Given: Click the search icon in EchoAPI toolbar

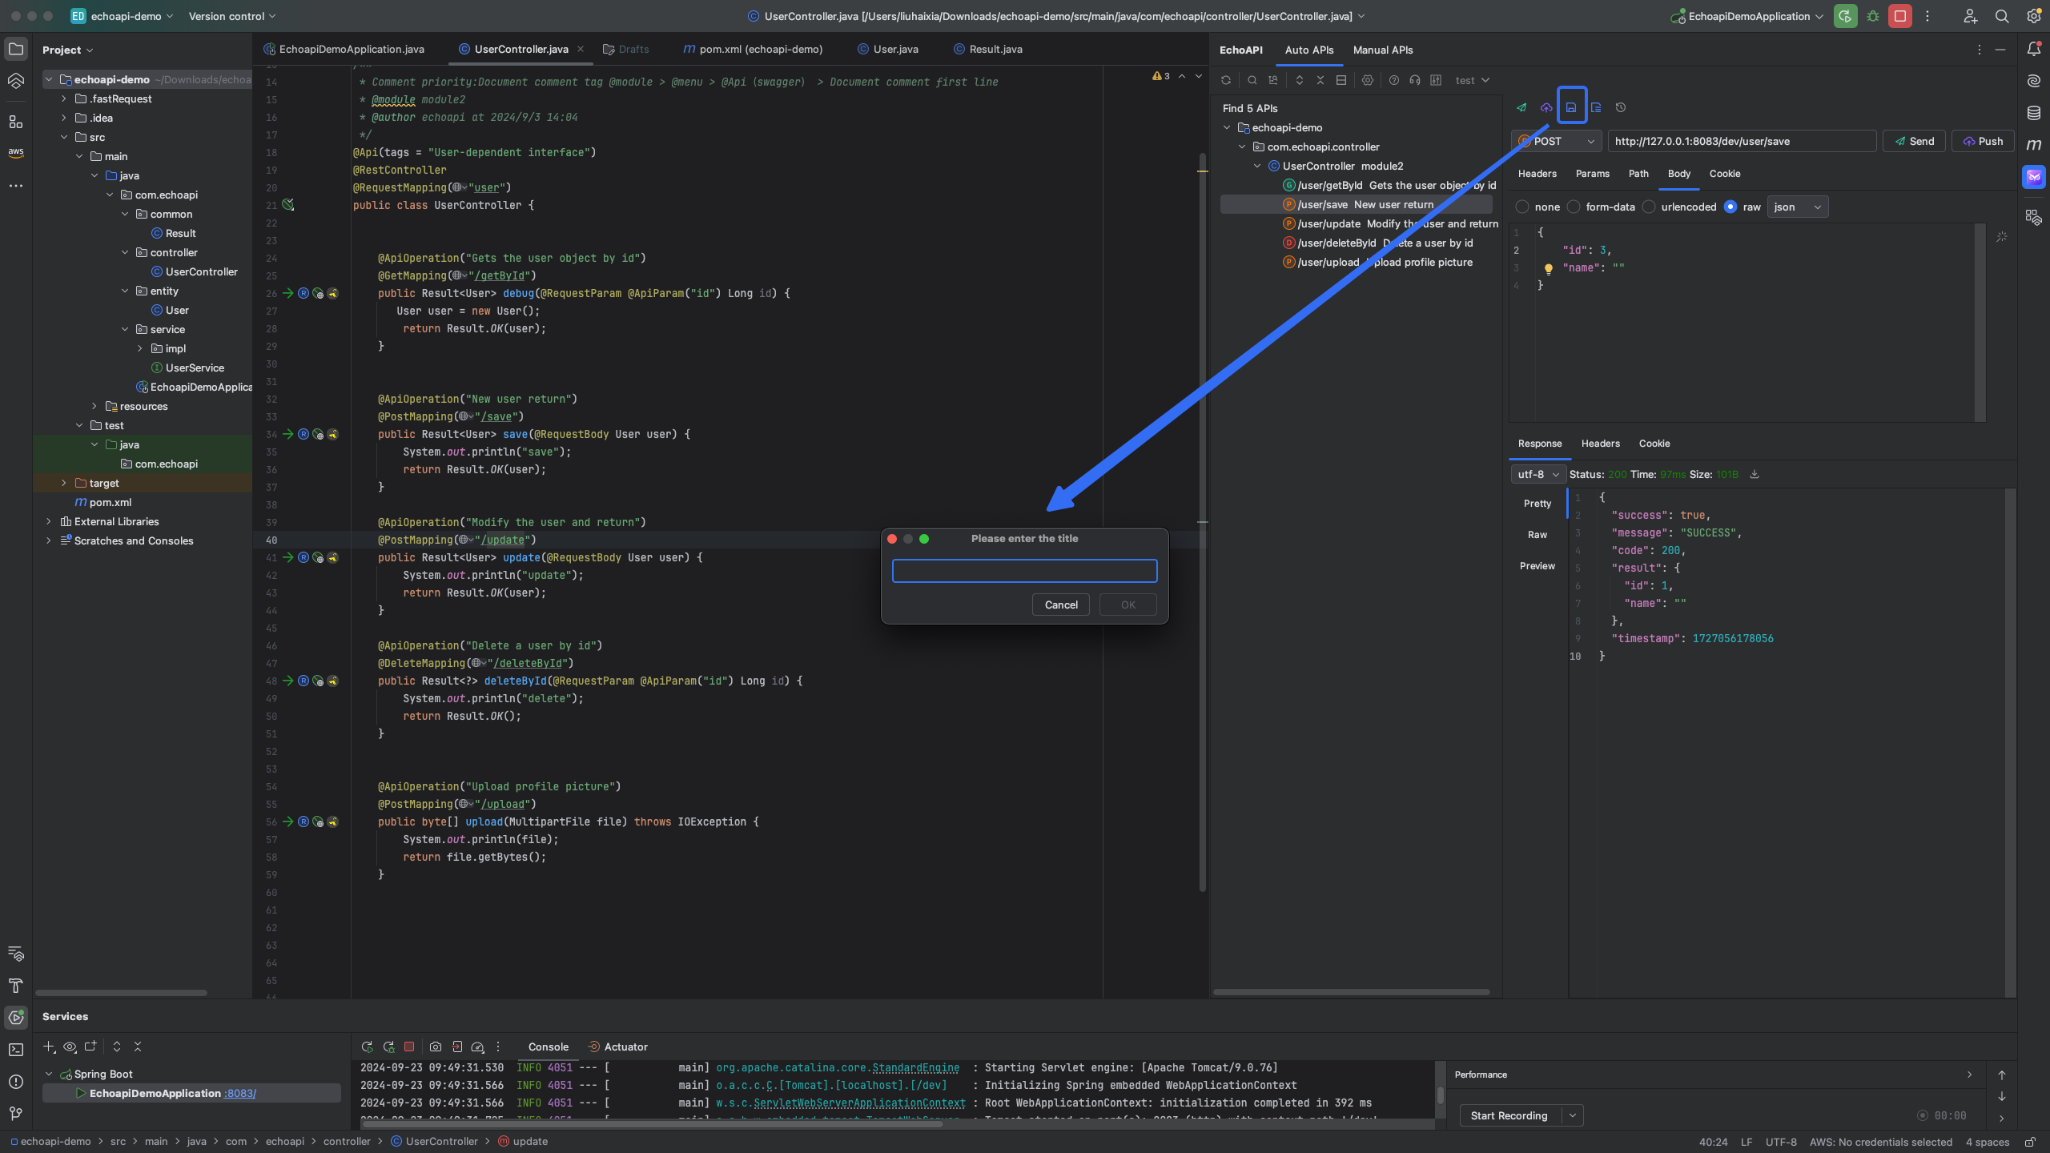Looking at the screenshot, I should point(1252,80).
